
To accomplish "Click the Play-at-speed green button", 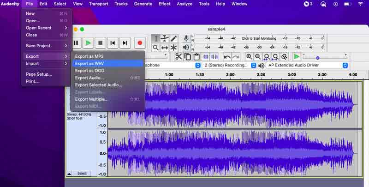I will click(x=297, y=57).
